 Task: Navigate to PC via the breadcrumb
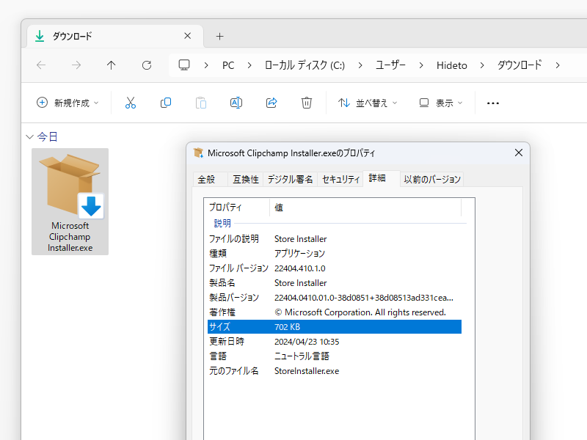(227, 65)
